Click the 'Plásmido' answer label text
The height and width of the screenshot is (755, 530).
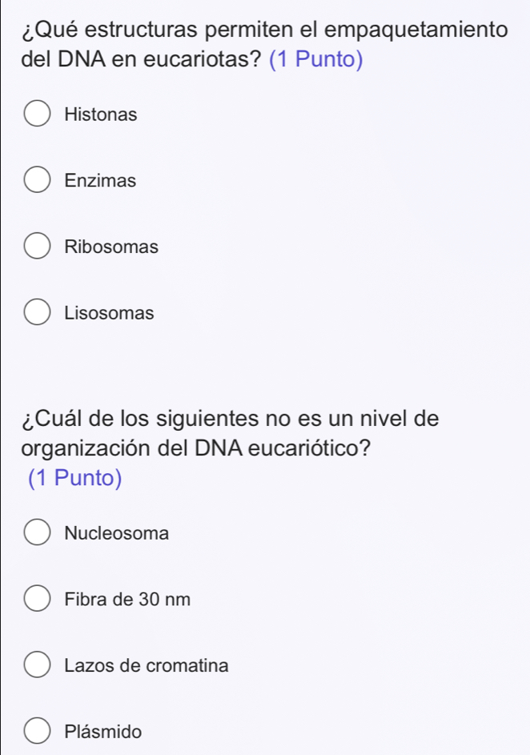click(104, 732)
